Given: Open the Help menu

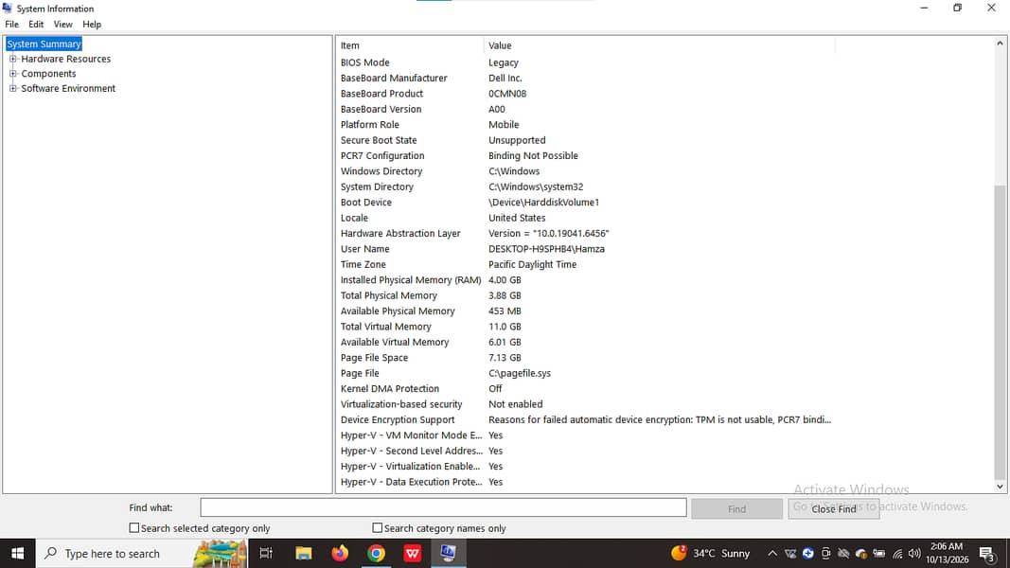Looking at the screenshot, I should [x=92, y=25].
